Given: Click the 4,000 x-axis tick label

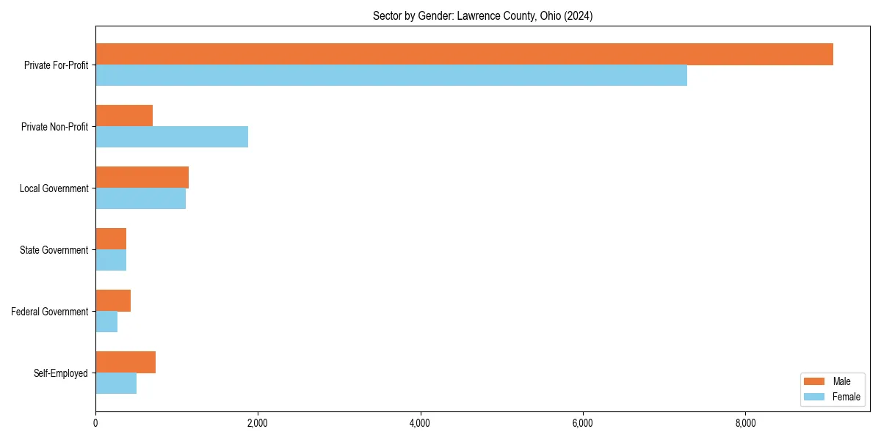Looking at the screenshot, I should coord(420,423).
